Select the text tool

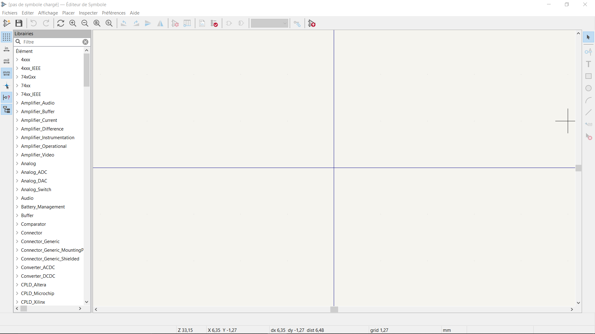pos(588,64)
